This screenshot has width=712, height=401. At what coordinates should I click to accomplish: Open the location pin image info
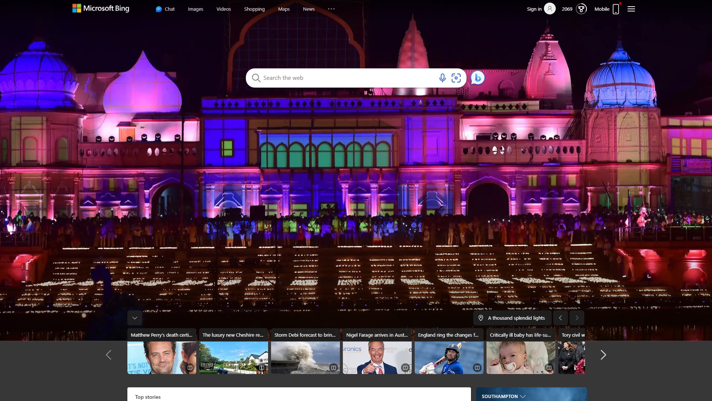tap(481, 318)
